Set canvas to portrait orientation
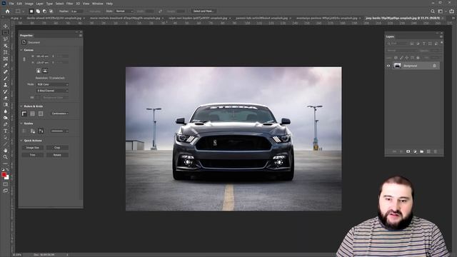The height and width of the screenshot is (257, 457). point(39,71)
